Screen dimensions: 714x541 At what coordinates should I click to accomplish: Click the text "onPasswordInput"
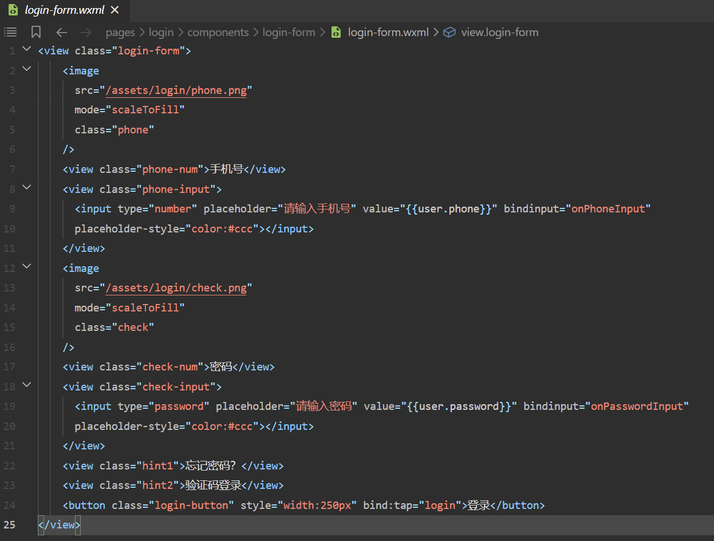(x=637, y=406)
